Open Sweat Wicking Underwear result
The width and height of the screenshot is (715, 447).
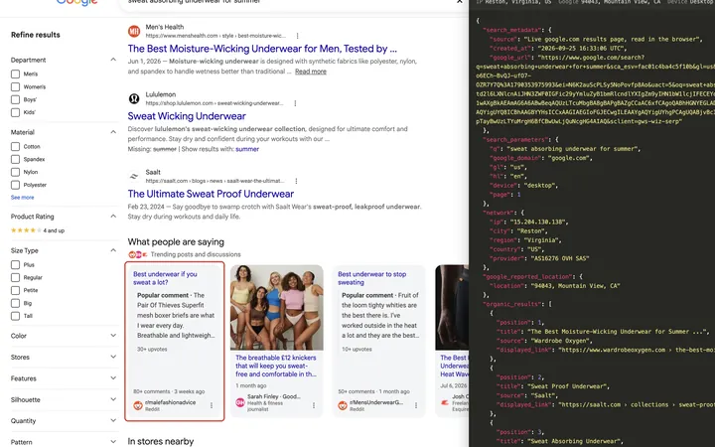[187, 116]
